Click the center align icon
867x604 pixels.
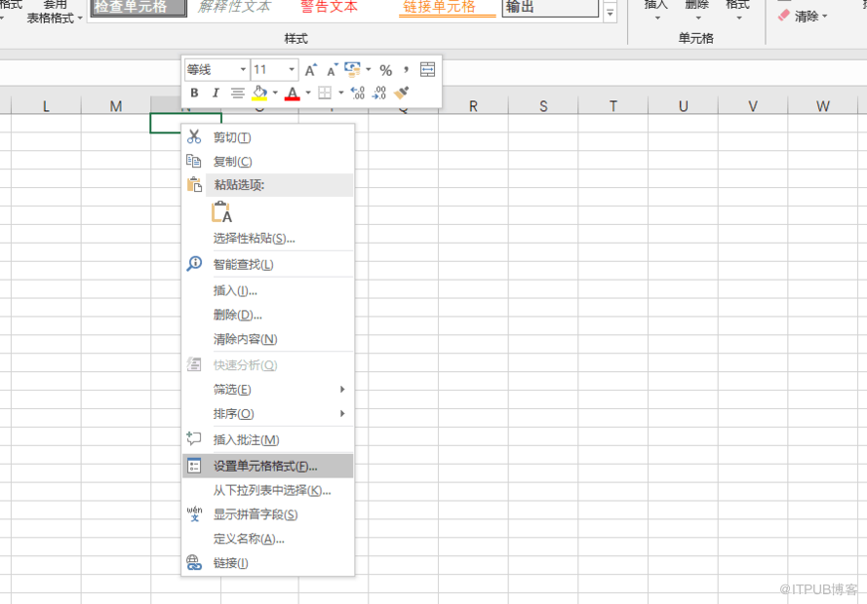(238, 94)
